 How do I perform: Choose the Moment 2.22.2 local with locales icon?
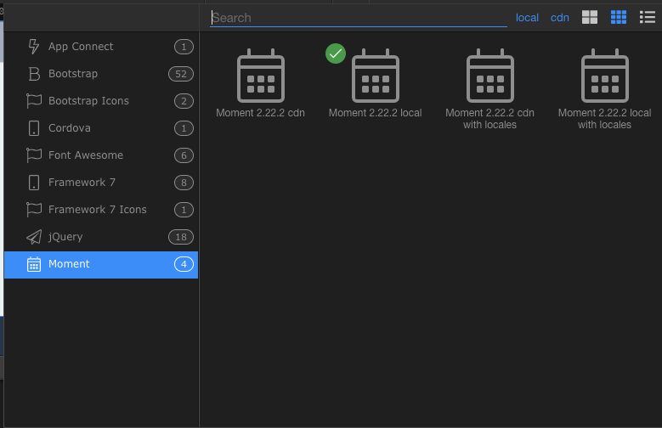click(x=605, y=76)
